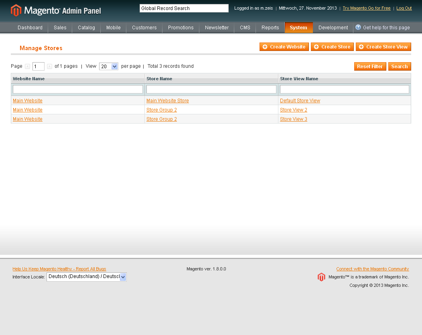Open the per page view dropdown

coord(108,66)
